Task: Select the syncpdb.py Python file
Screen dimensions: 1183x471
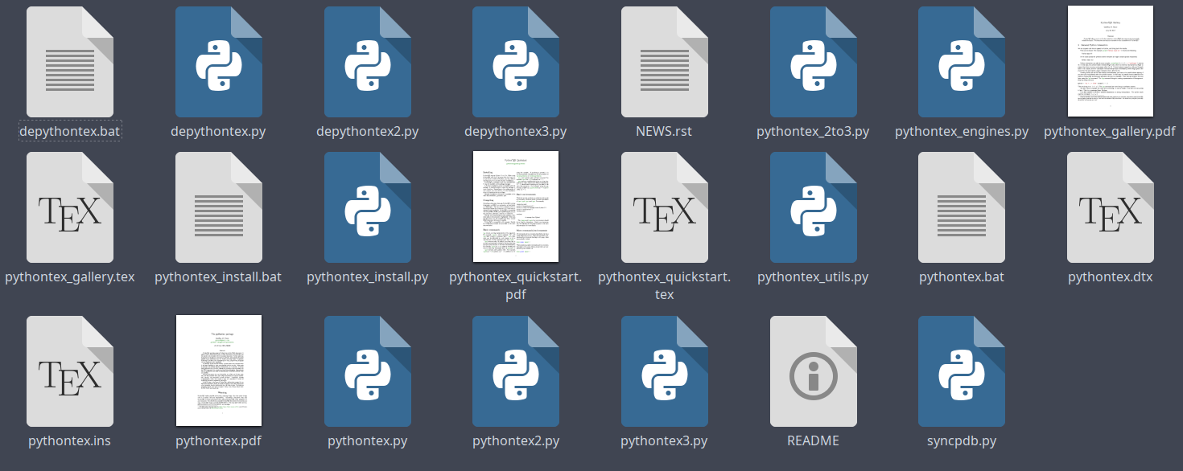Action: [x=962, y=371]
